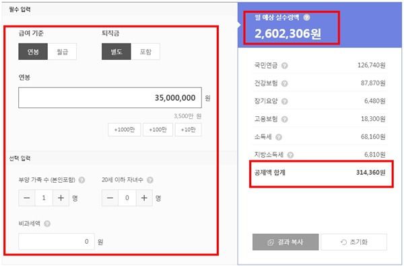Decrease 20세 이하 자녀수 with minus

[110, 198]
